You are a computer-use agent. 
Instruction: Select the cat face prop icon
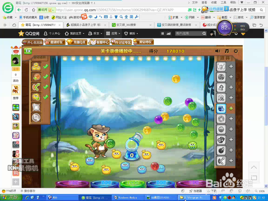point(221,140)
